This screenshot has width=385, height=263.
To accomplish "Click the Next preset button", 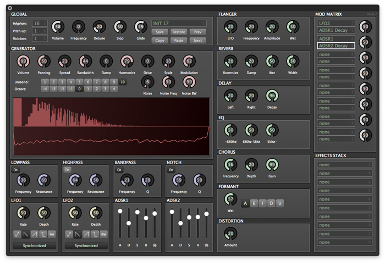I will (197, 41).
